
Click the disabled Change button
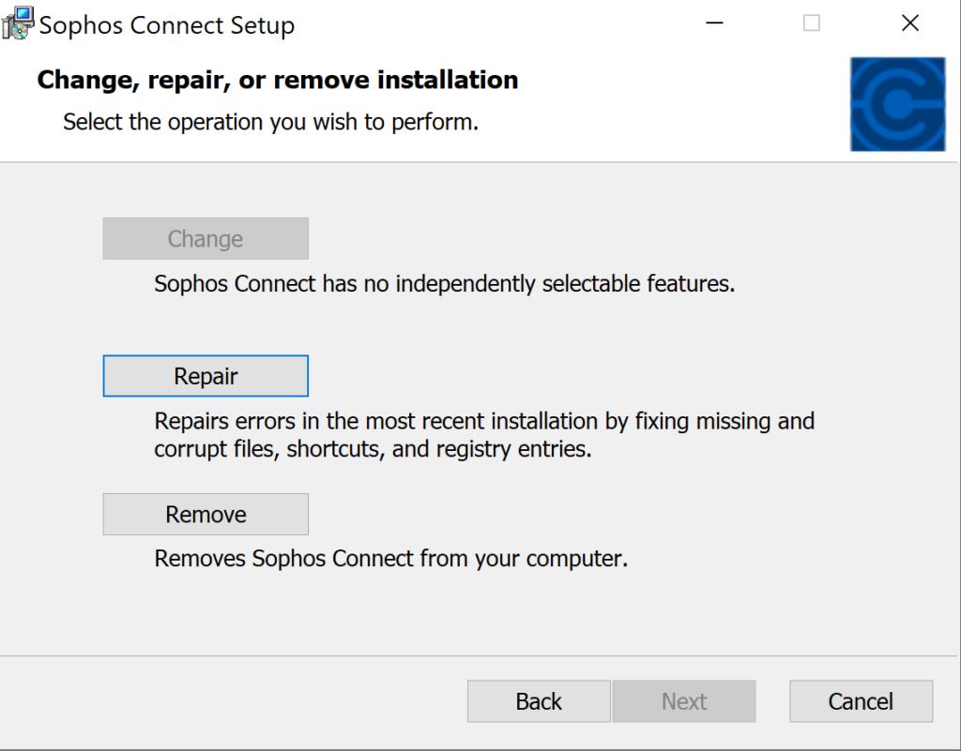coord(206,239)
